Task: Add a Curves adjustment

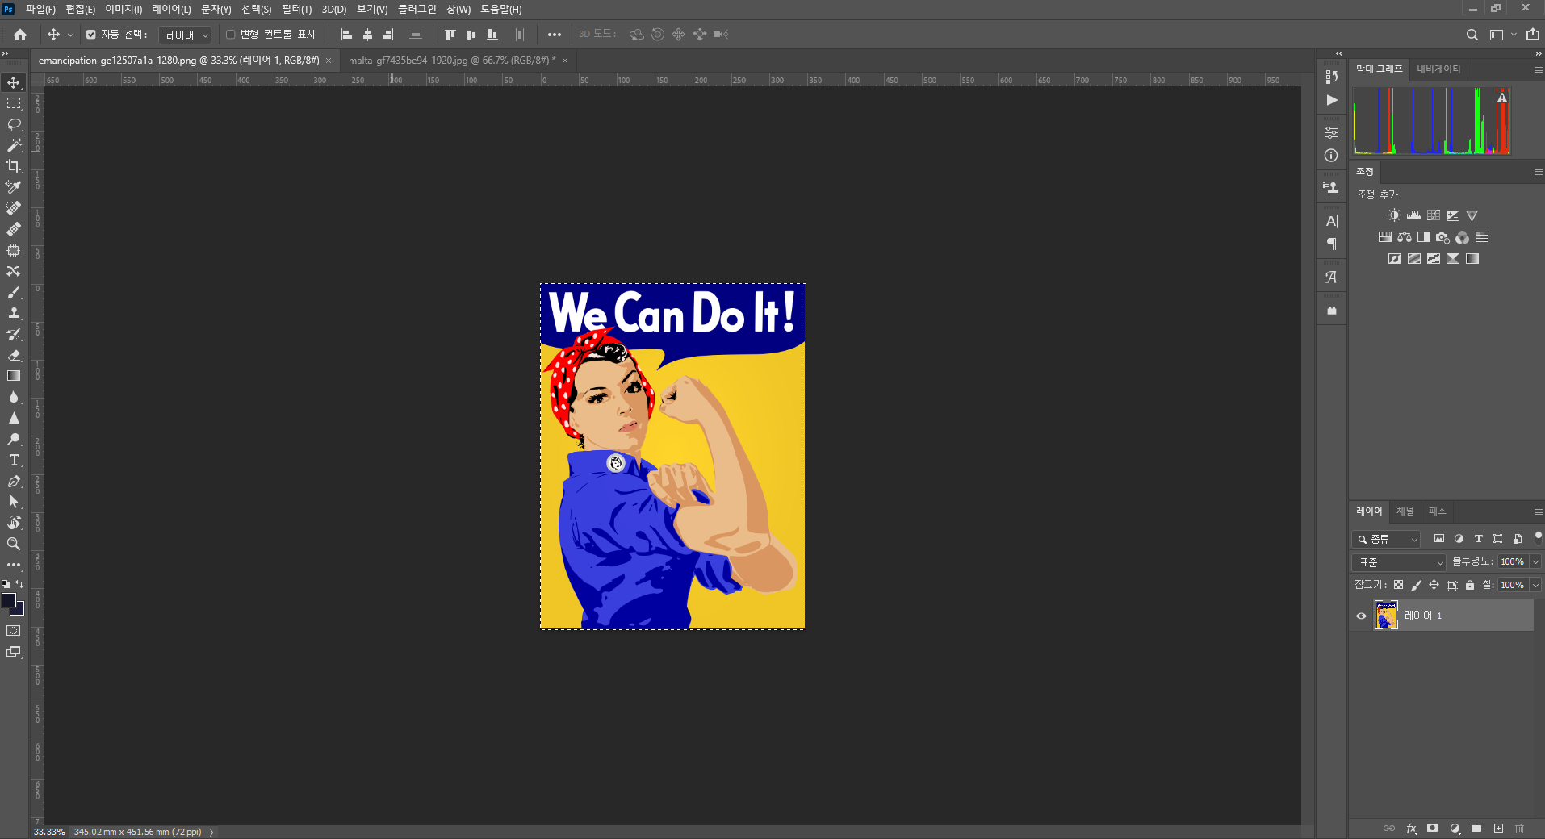Action: [1433, 215]
